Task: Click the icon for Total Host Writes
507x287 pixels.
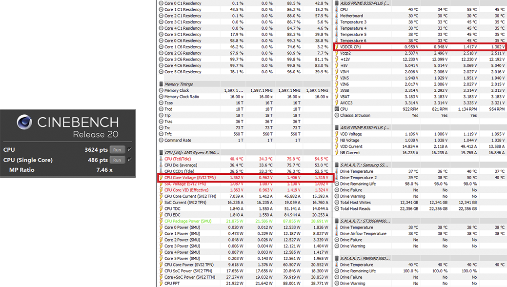Action: click(x=337, y=203)
